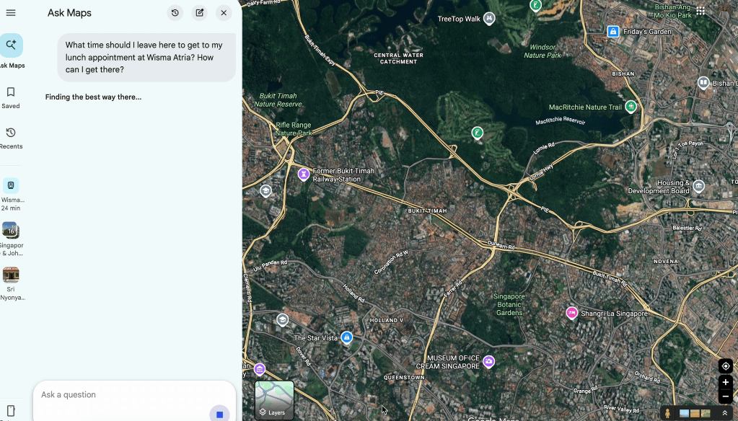Image resolution: width=738 pixels, height=421 pixels.
Task: Zoom in on the map
Action: coord(725,382)
